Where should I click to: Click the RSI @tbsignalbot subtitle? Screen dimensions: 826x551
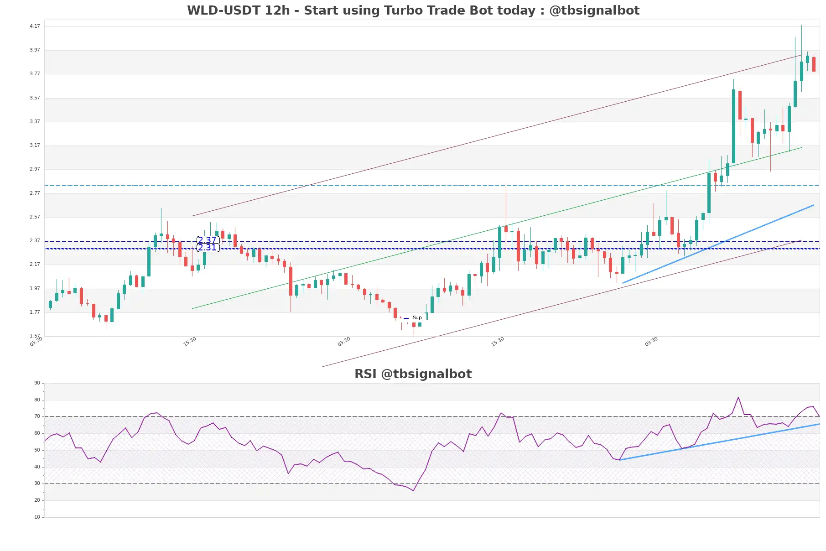[x=413, y=374]
